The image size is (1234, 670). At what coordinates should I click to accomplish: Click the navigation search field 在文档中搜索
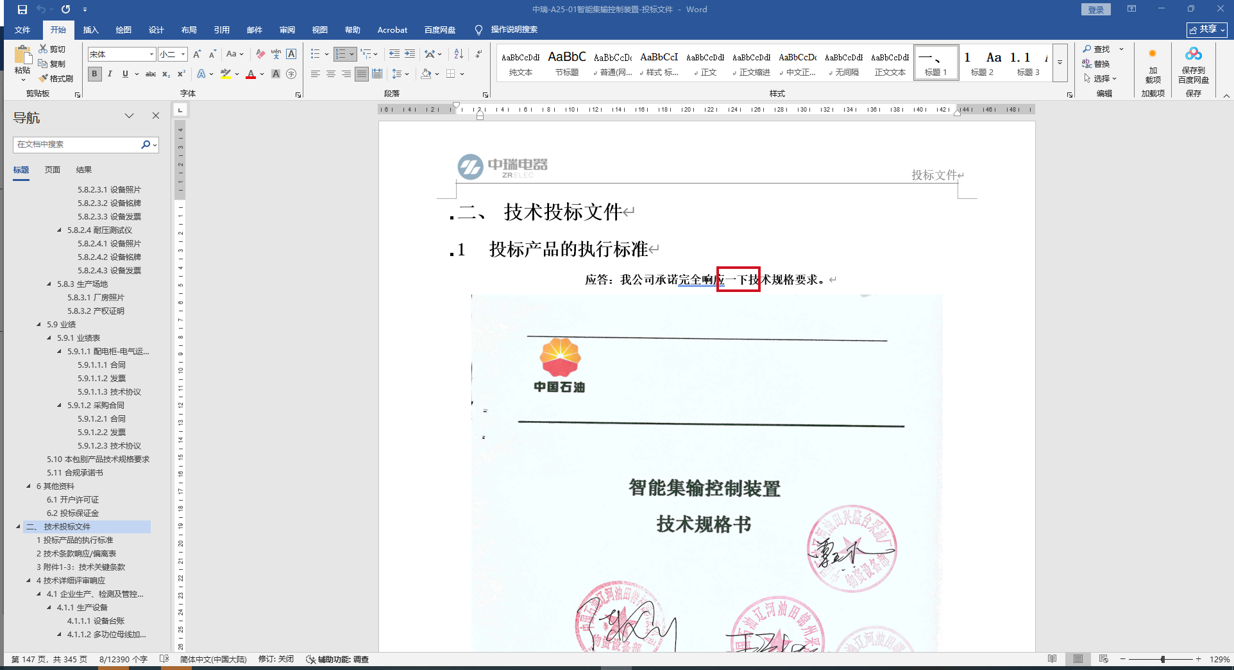pyautogui.click(x=76, y=144)
